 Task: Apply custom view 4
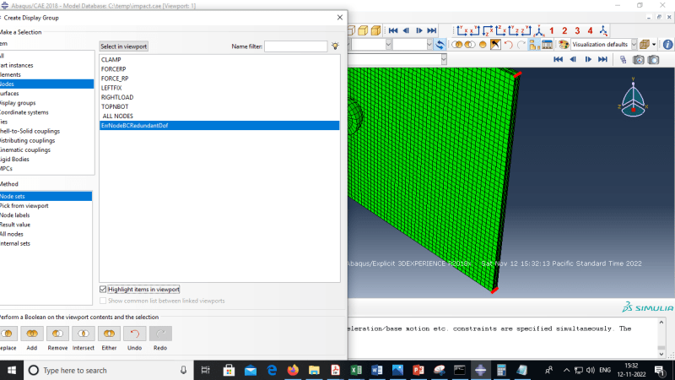click(x=590, y=30)
